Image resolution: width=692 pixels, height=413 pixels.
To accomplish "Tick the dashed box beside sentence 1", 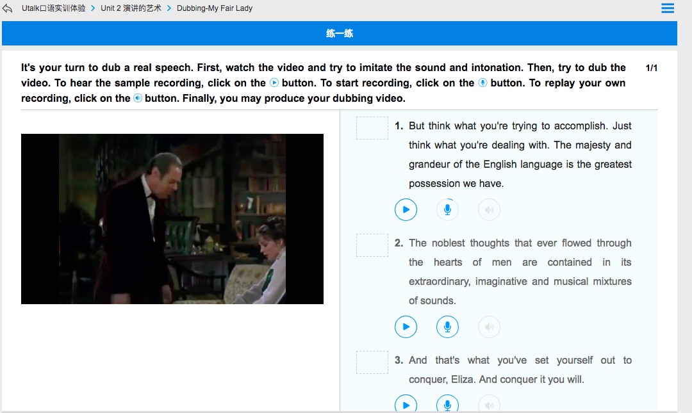I will 372,128.
